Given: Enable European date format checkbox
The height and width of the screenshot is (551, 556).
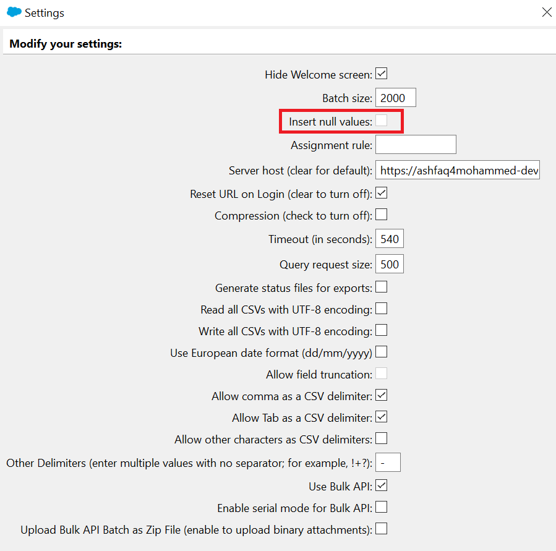Looking at the screenshot, I should [381, 352].
